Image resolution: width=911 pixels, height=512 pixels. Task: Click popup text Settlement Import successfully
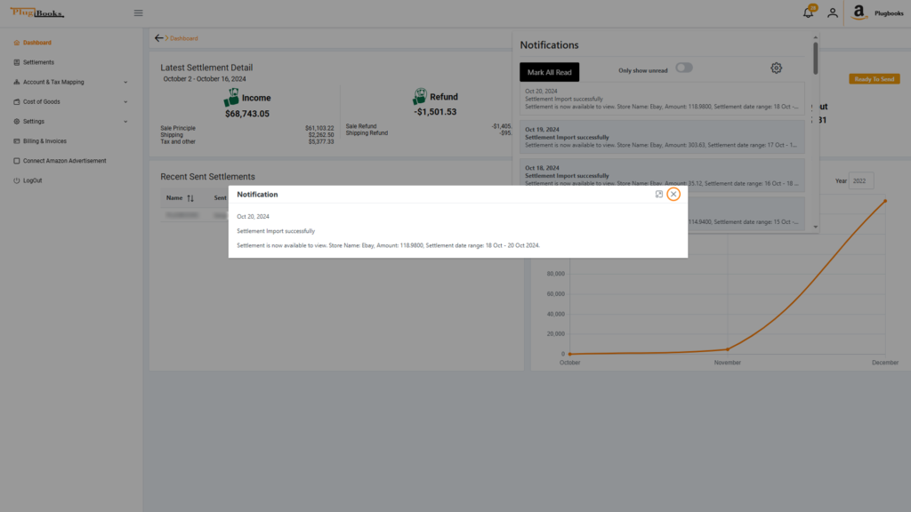pos(276,231)
